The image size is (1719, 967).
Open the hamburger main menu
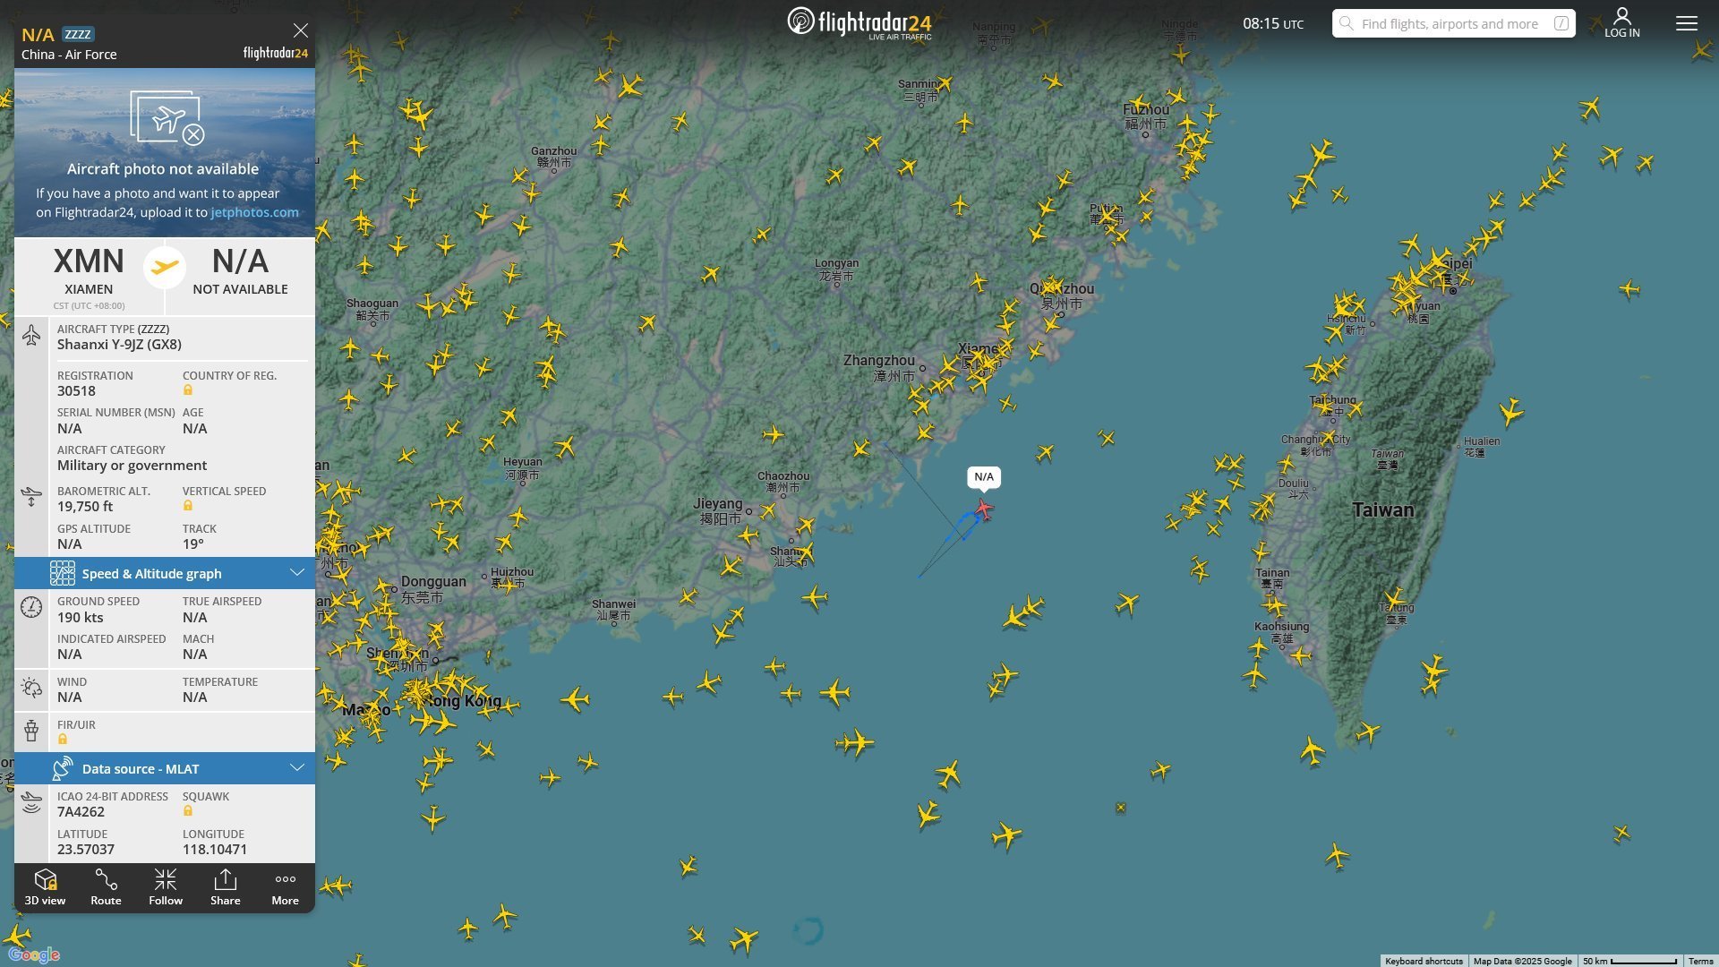[x=1687, y=23]
